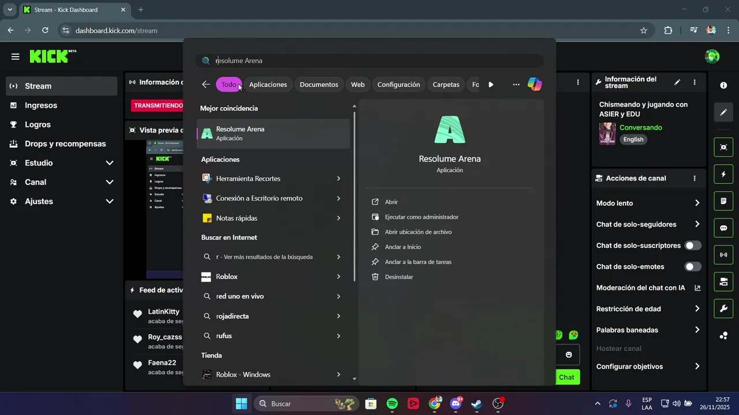Open Microsoft Store from the taskbar

point(371,403)
